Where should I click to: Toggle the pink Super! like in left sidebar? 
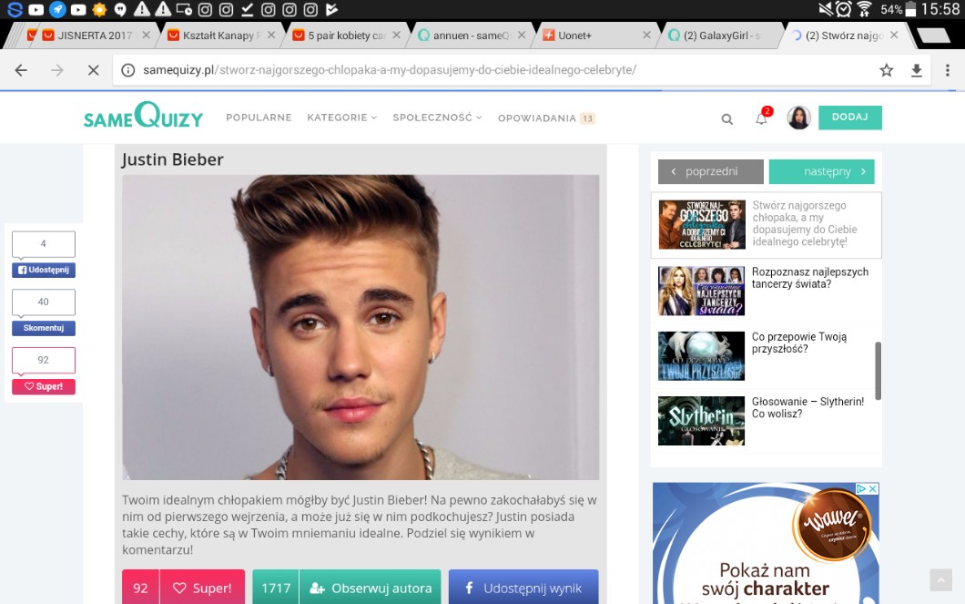(x=44, y=386)
